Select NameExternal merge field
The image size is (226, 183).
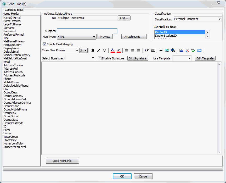(12, 21)
